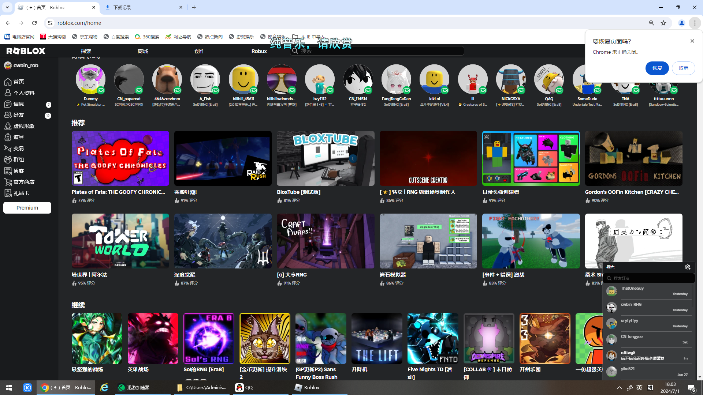The image size is (703, 395).
Task: Reload the page
Action: tap(34, 23)
